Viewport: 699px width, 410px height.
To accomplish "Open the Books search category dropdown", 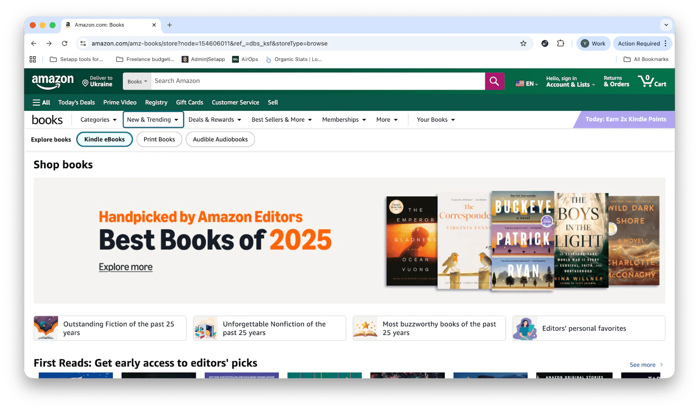I will pyautogui.click(x=137, y=82).
